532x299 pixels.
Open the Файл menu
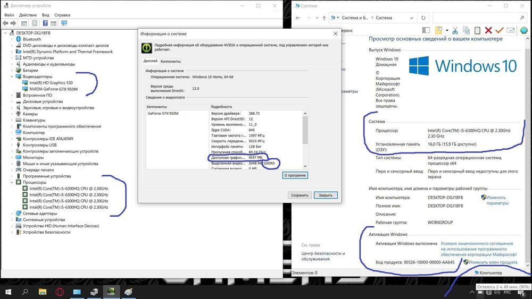pyautogui.click(x=9, y=15)
